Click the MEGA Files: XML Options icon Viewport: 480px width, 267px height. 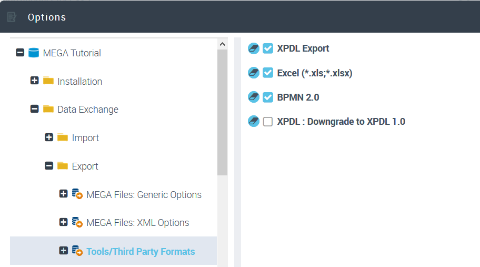(x=77, y=222)
